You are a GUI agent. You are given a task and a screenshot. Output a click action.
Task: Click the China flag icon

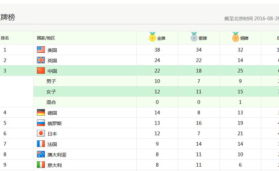point(41,71)
